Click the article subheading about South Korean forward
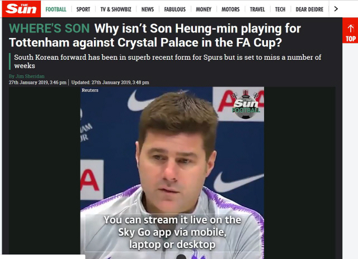The image size is (358, 259). tap(168, 61)
